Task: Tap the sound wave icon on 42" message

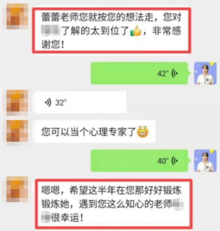Action: 175,74
